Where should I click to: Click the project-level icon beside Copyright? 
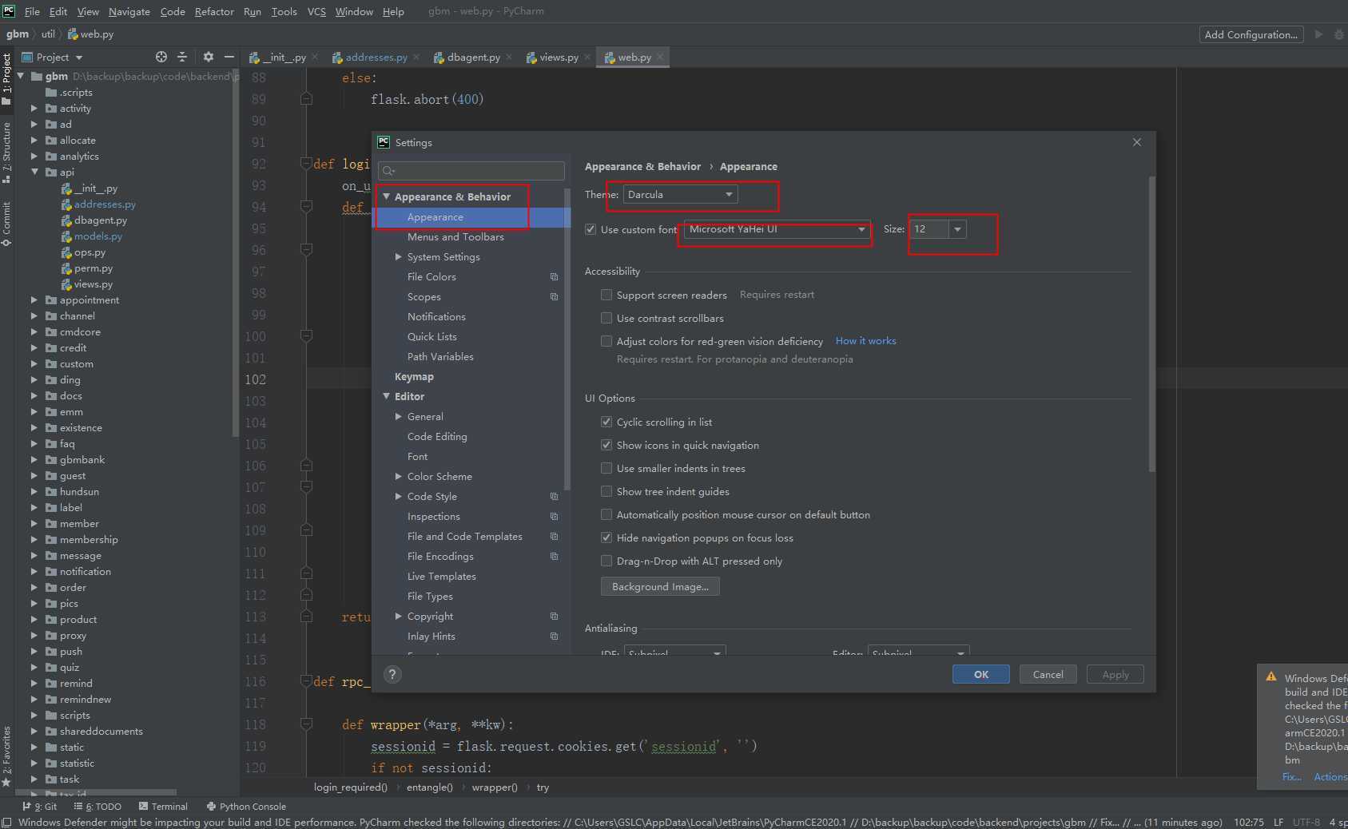(x=554, y=617)
